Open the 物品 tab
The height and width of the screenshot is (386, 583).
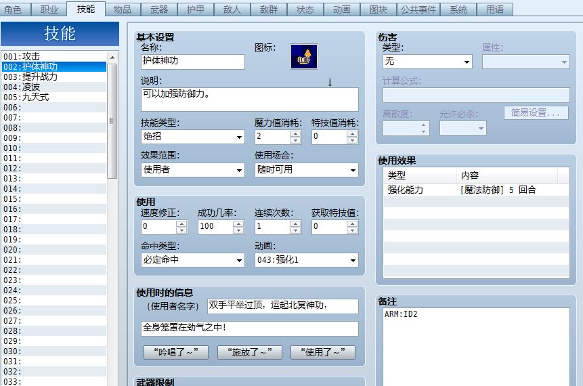pyautogui.click(x=123, y=9)
